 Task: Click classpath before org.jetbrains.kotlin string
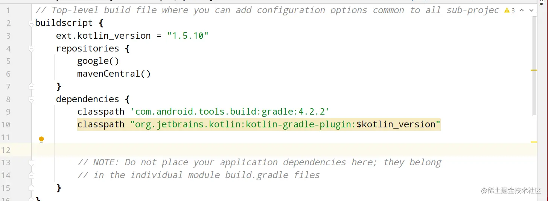100,124
